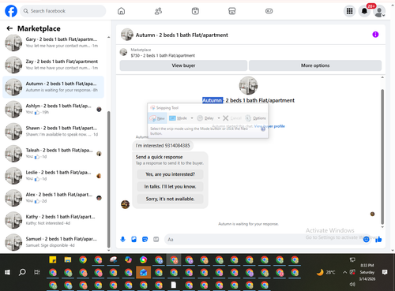The image size is (395, 291).
Task: Open the account profile menu
Action: 379,12
